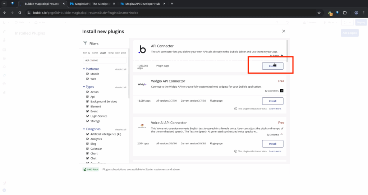Click the Bubble logo of API Connector
The image size is (368, 195).
coord(142,49)
